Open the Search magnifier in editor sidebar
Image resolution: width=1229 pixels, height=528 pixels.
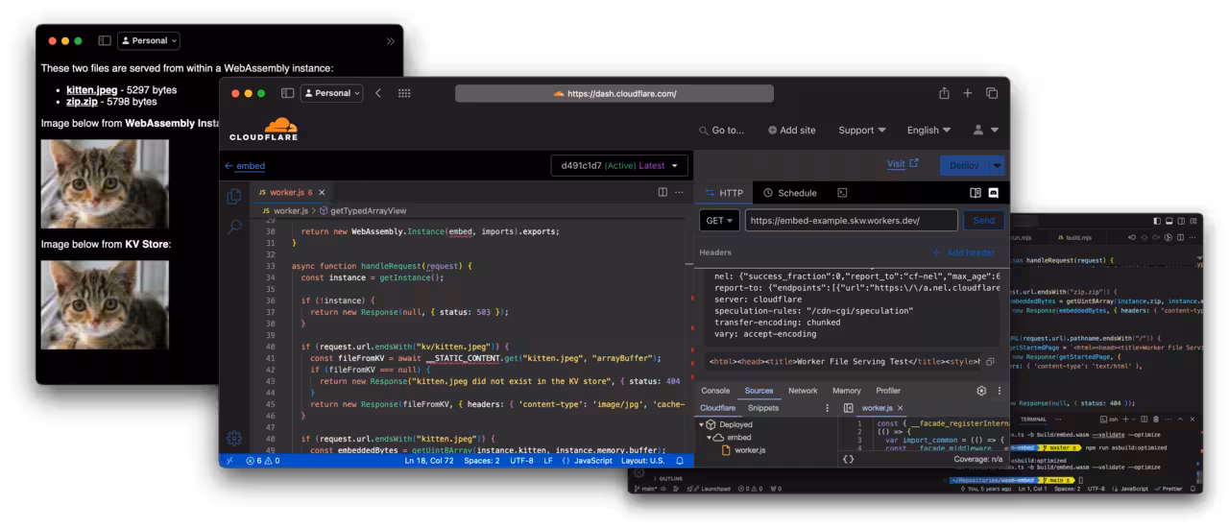click(234, 228)
